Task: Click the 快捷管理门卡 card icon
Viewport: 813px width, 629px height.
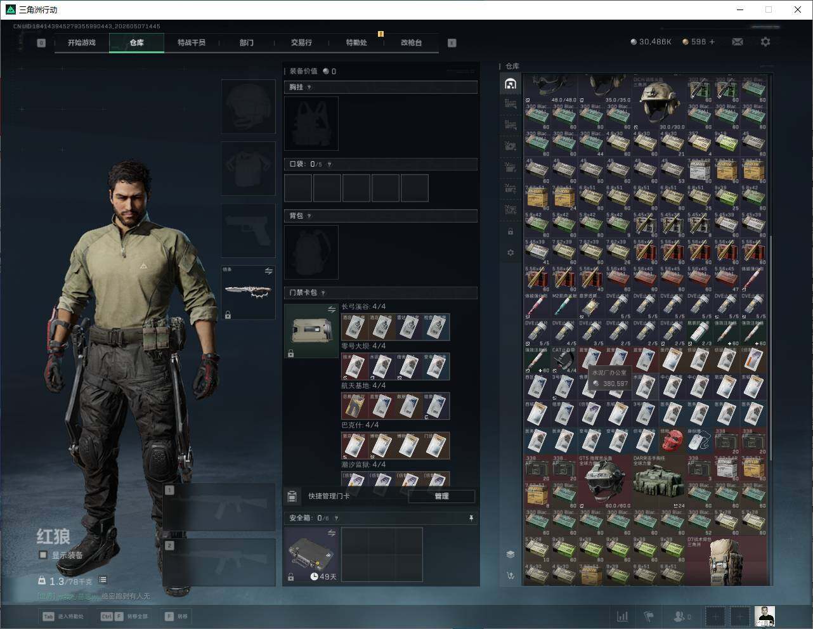Action: (292, 496)
